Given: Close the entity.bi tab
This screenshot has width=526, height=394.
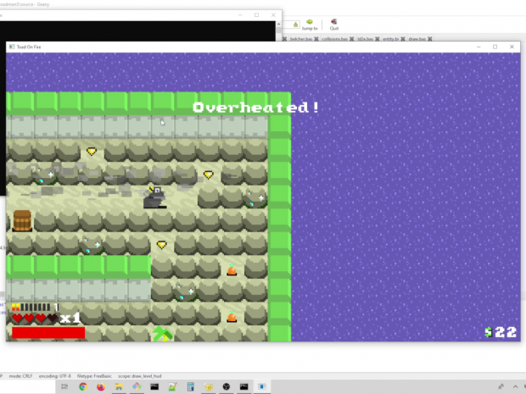Looking at the screenshot, I should (x=402, y=39).
